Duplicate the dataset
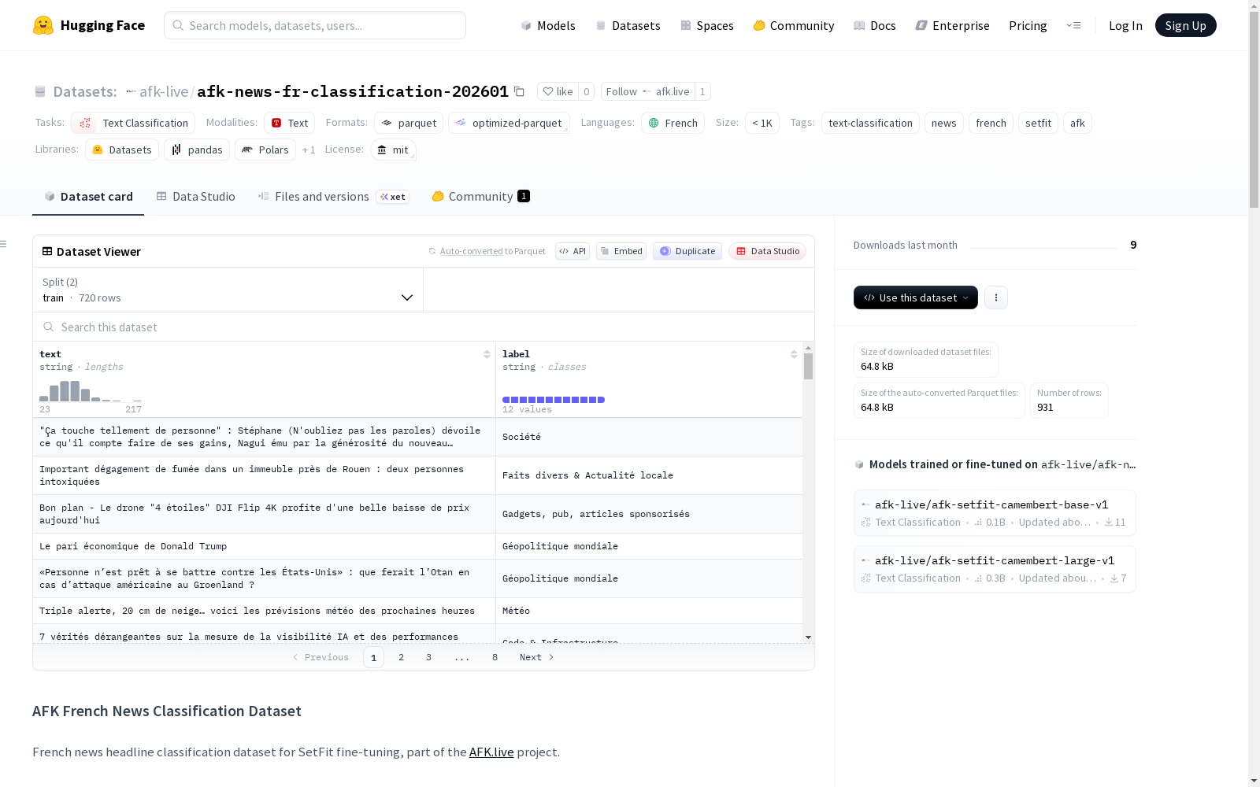1260x787 pixels. (687, 251)
